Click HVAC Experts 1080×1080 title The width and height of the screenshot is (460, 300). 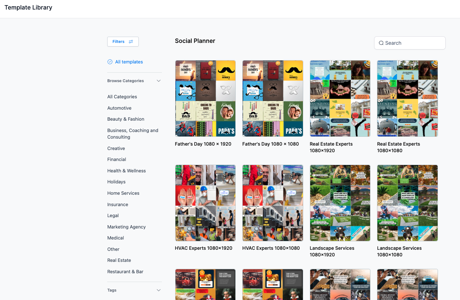271,248
